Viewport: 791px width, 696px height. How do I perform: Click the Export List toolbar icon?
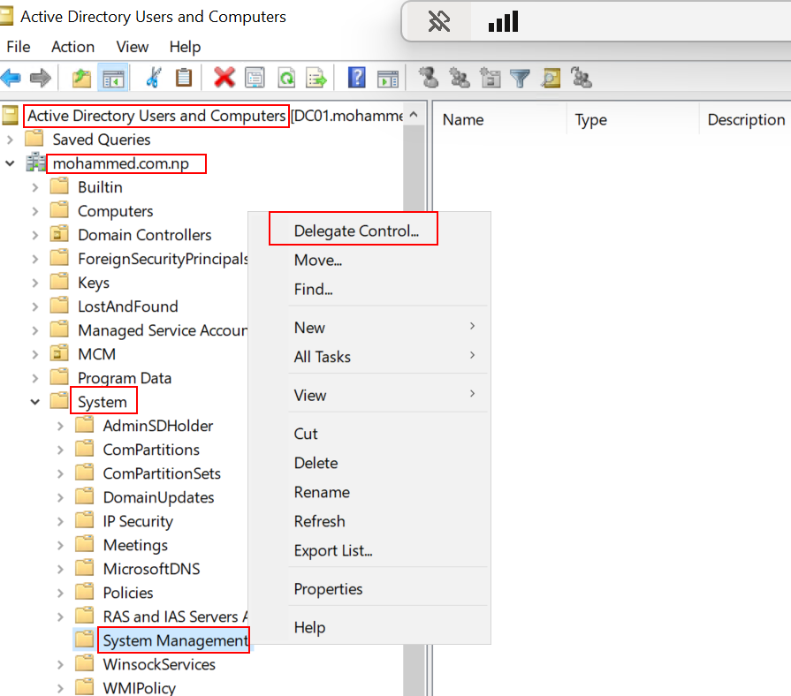point(316,78)
